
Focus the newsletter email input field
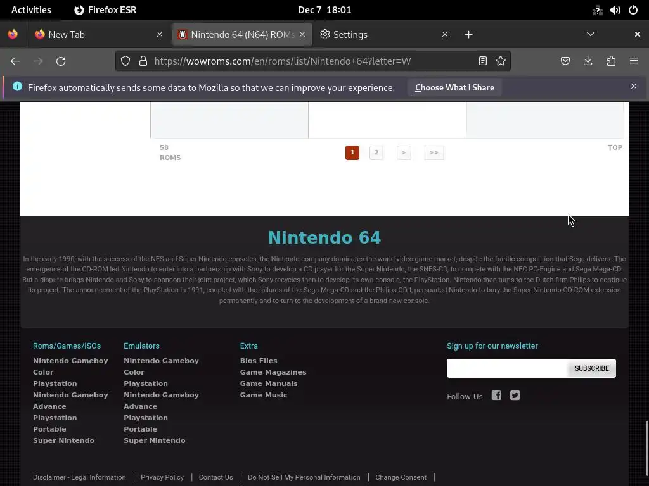[x=508, y=368]
